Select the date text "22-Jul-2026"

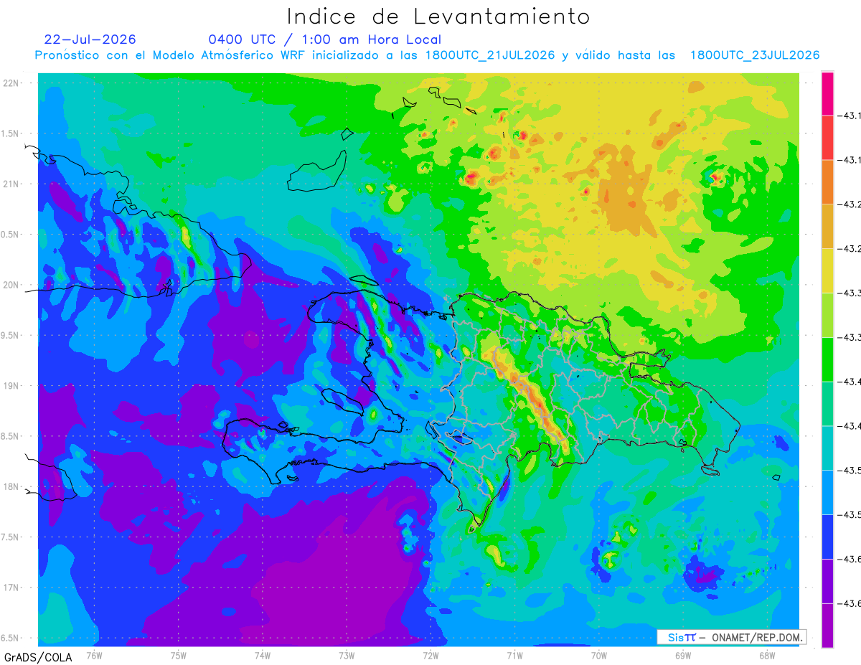tap(90, 39)
